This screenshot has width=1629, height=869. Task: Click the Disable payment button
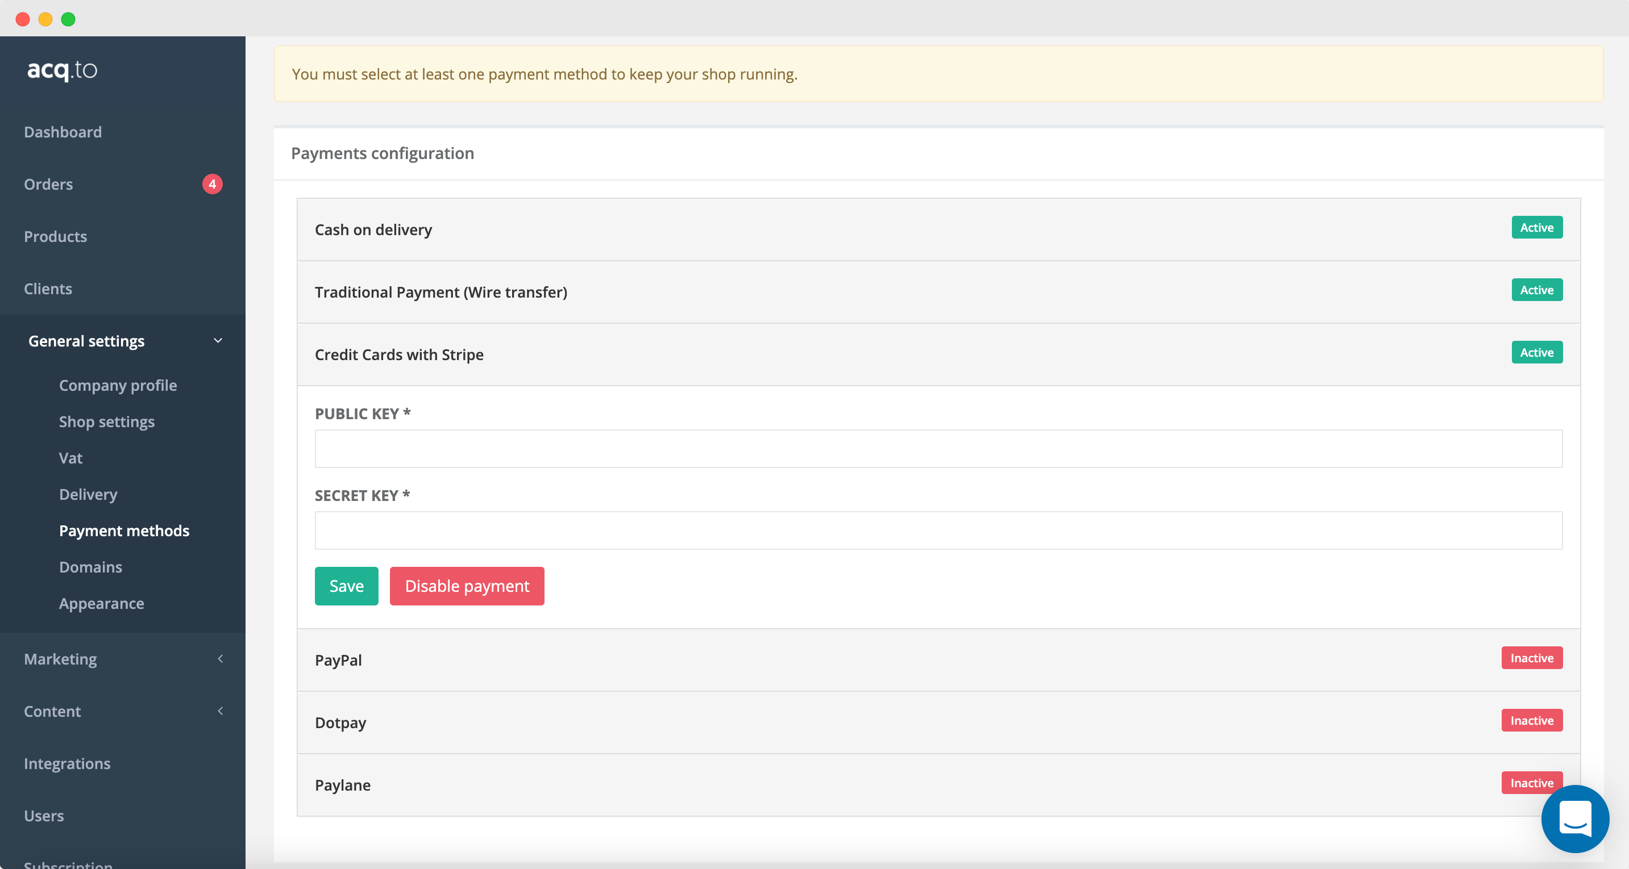click(468, 586)
